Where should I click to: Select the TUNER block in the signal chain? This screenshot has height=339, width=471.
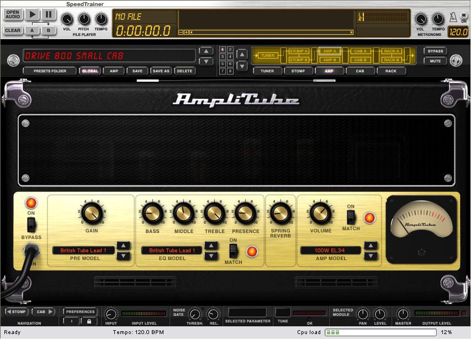[268, 56]
